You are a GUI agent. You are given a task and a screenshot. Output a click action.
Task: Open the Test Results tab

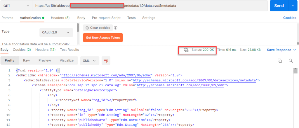pyautogui.click(x=69, y=50)
